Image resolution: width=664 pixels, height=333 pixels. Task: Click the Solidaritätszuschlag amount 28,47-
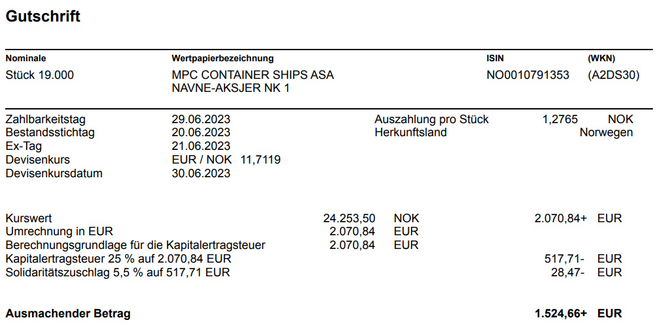[567, 272]
